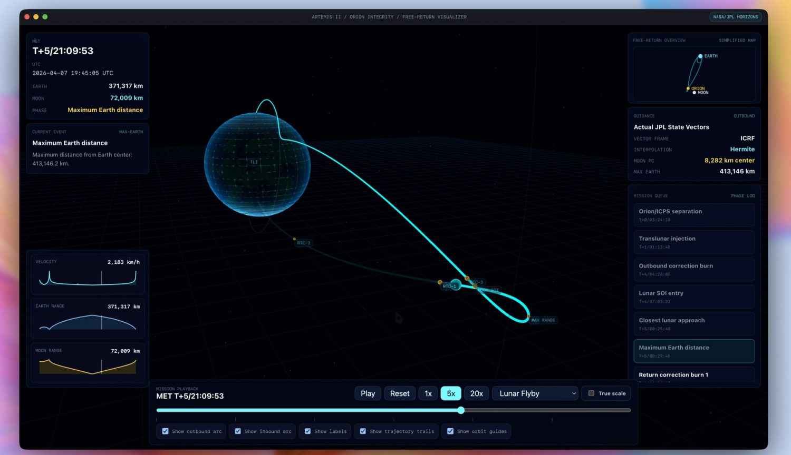Click the yellow window minimize button
This screenshot has height=455, width=791.
pyautogui.click(x=36, y=17)
